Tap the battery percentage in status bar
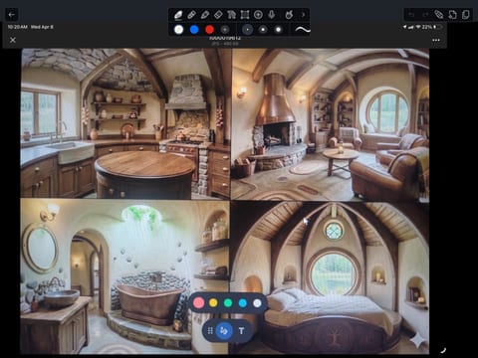The image size is (478, 358). (x=427, y=27)
